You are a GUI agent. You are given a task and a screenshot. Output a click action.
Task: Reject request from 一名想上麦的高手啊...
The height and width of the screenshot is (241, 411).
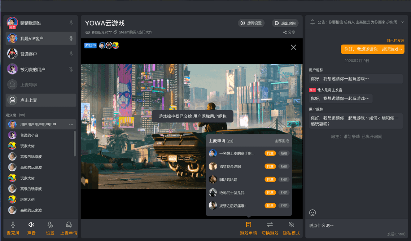coord(284,153)
